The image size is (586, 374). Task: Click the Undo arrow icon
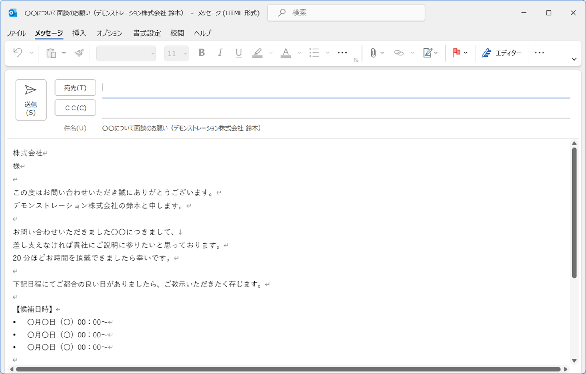click(18, 53)
